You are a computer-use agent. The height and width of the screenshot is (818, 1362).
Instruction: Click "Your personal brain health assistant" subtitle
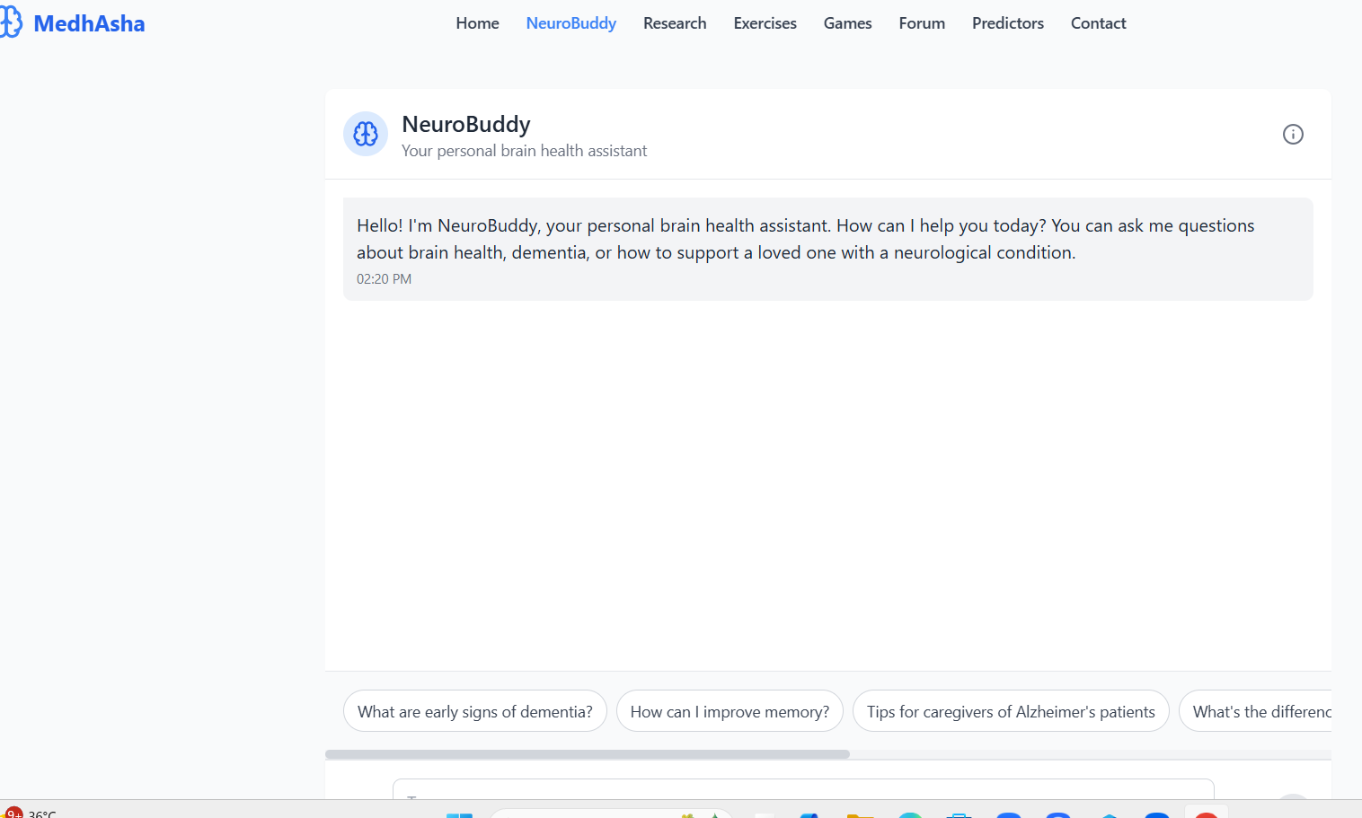tap(524, 151)
